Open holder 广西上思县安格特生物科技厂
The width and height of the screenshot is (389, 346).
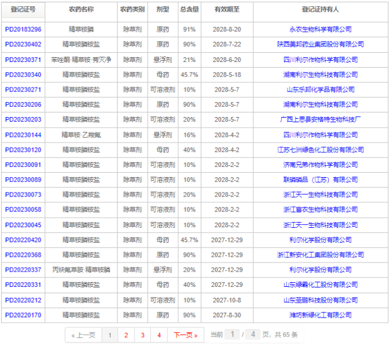point(321,119)
